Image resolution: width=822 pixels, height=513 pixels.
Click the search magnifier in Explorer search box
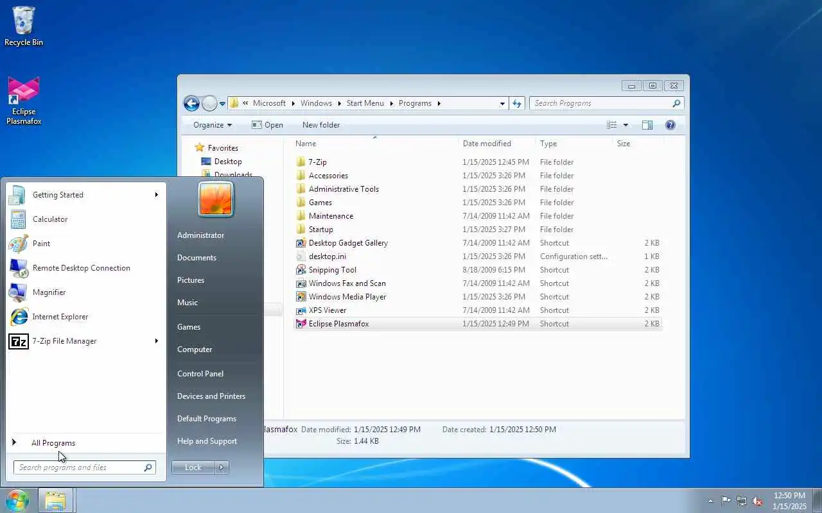[x=676, y=103]
